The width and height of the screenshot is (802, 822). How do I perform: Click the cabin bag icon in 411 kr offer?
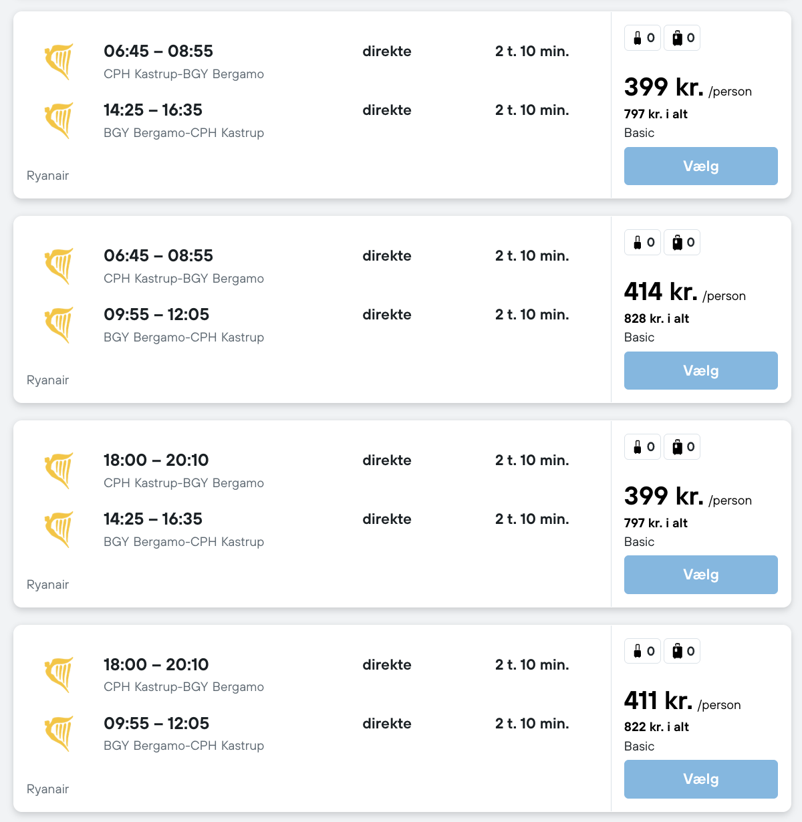[638, 652]
